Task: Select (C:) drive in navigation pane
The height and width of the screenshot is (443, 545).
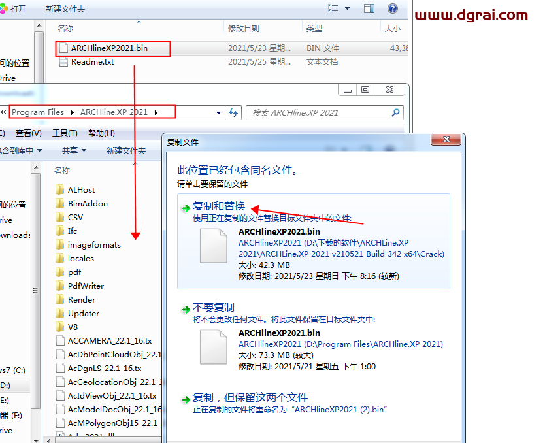Action: pyautogui.click(x=13, y=370)
